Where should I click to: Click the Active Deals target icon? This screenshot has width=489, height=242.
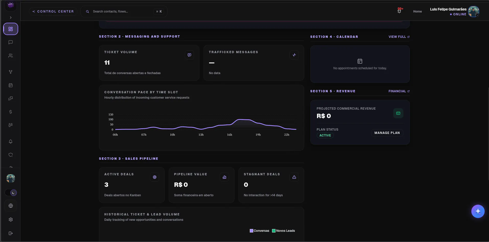155,177
